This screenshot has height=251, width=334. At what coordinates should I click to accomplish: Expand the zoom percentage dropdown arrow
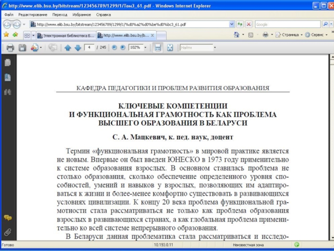point(145,47)
